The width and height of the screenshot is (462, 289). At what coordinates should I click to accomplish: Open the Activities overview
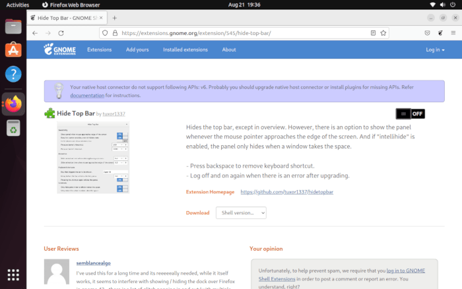[x=17, y=5]
